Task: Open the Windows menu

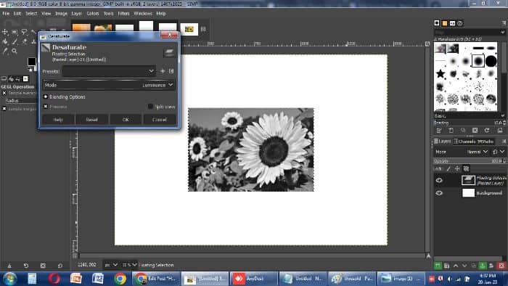Action: coord(143,14)
